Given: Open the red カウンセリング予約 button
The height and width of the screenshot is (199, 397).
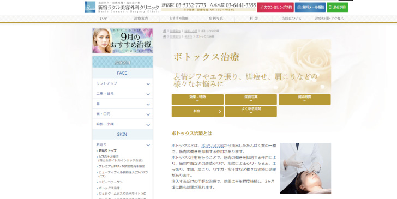Looking at the screenshot, I should click(275, 7).
